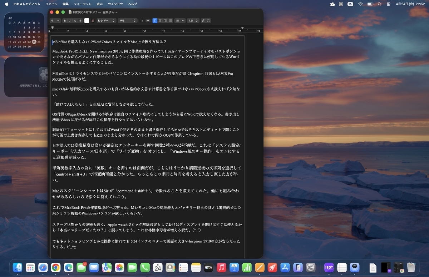The height and width of the screenshot is (277, 429).
Task: Open Mail from the Dock
Action: coord(94,267)
